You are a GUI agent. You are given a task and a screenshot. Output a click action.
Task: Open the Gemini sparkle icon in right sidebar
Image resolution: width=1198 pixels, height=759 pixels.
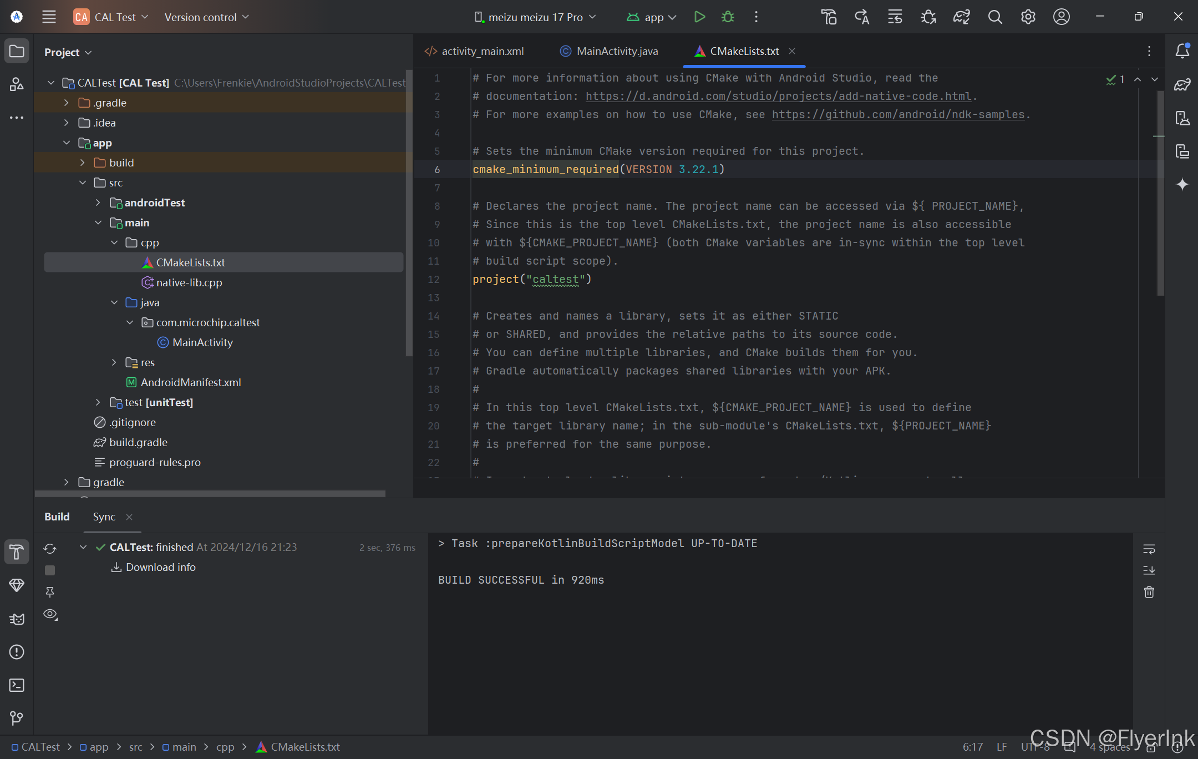(1182, 184)
